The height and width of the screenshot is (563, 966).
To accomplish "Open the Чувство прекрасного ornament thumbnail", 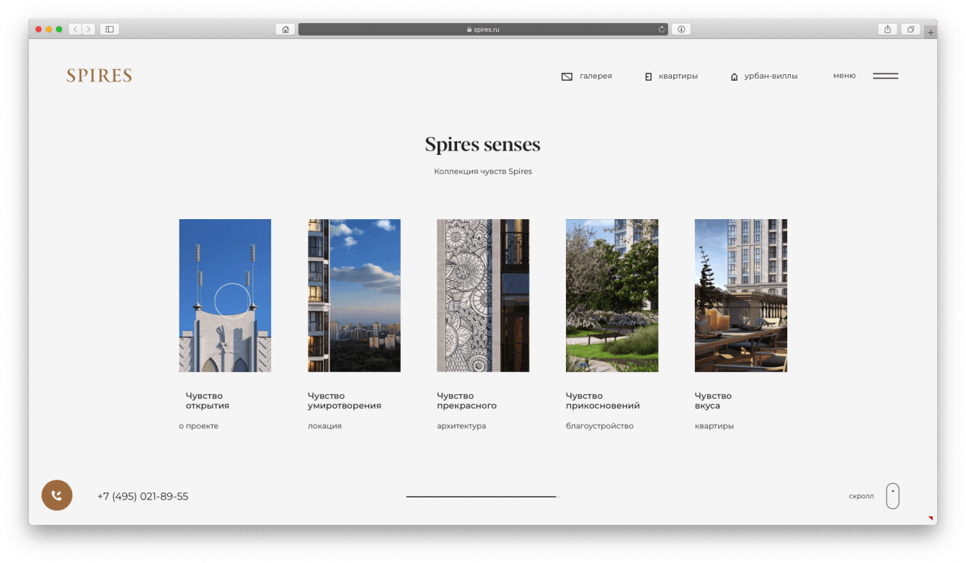I will 483,296.
